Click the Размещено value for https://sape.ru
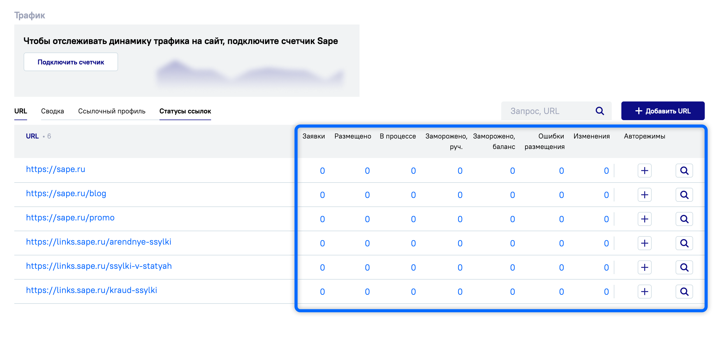 tap(367, 171)
